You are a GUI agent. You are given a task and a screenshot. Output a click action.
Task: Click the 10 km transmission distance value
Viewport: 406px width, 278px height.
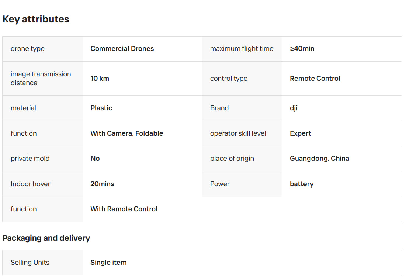point(100,79)
